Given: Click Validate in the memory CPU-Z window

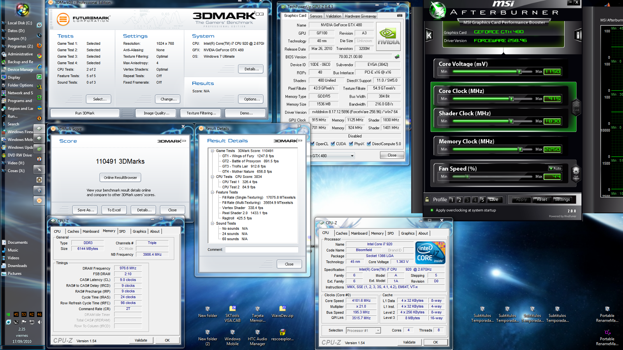Looking at the screenshot, I should pos(141,340).
